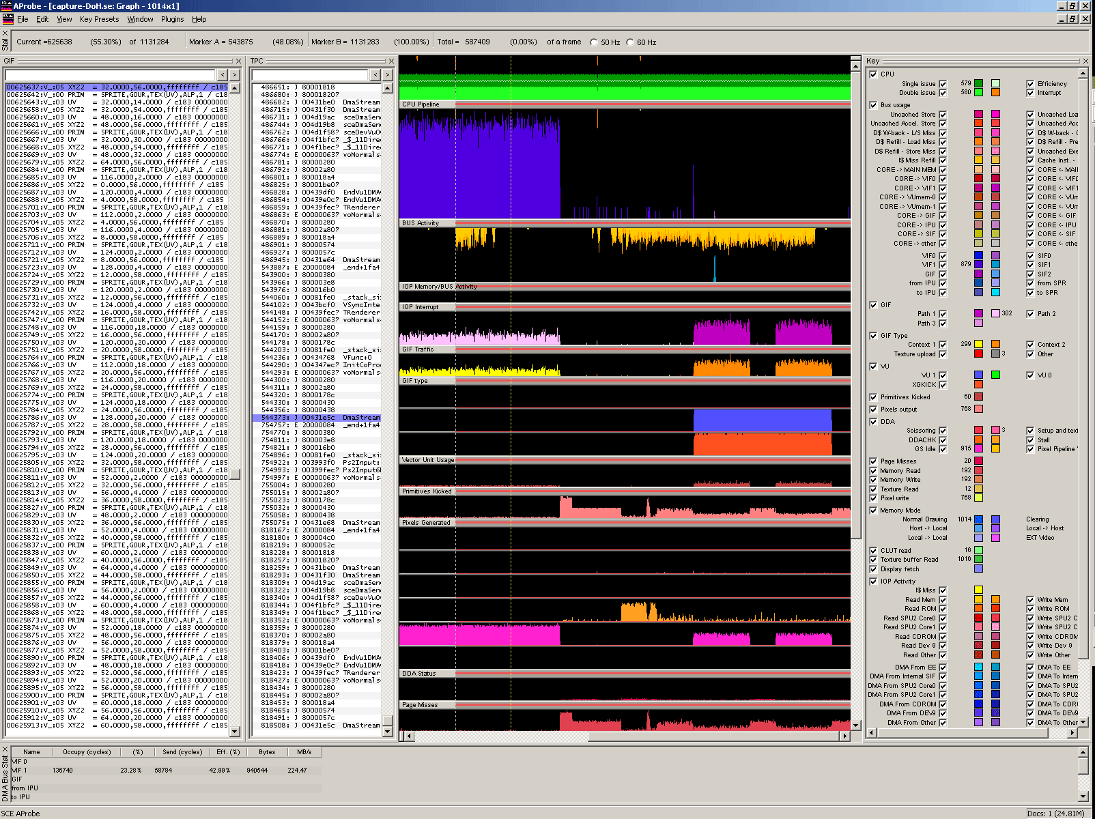The image size is (1095, 819).
Task: Select the 60 Hz radio button
Action: [630, 42]
